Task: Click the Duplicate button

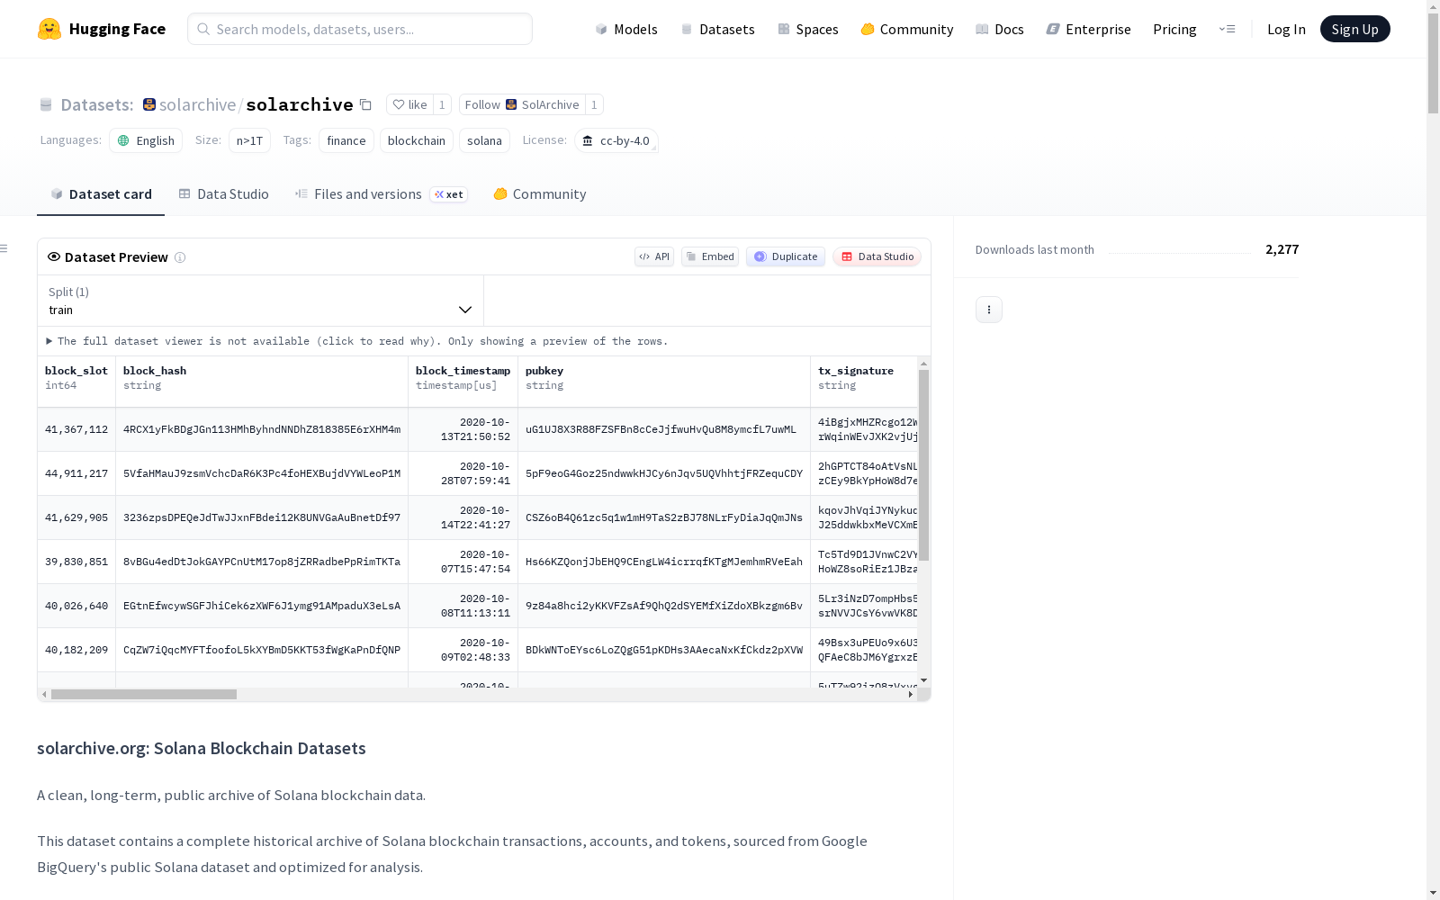Action: click(x=786, y=256)
